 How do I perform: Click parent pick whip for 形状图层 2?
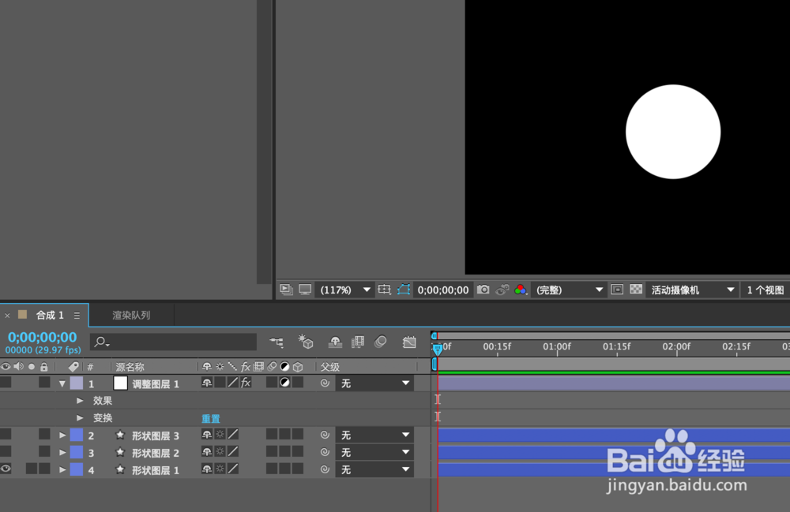coord(325,452)
